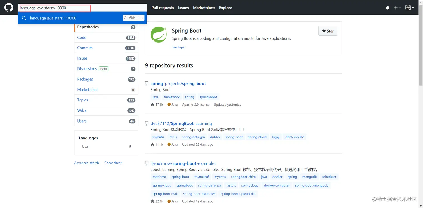The image size is (423, 208).
Task: Open the plus create-new dropdown
Action: [397, 8]
